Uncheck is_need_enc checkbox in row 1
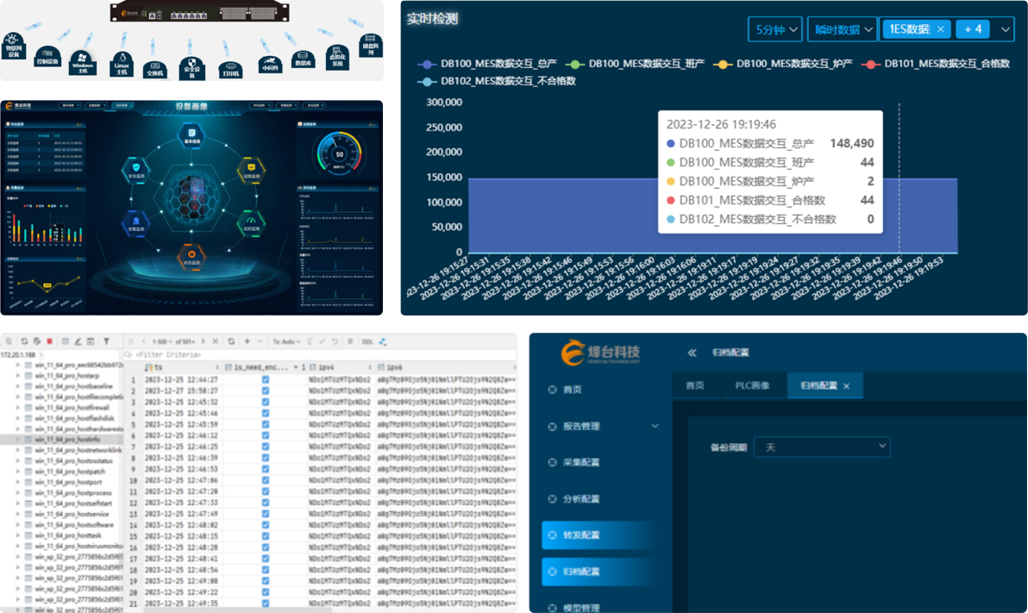This screenshot has width=1028, height=613. (x=265, y=379)
